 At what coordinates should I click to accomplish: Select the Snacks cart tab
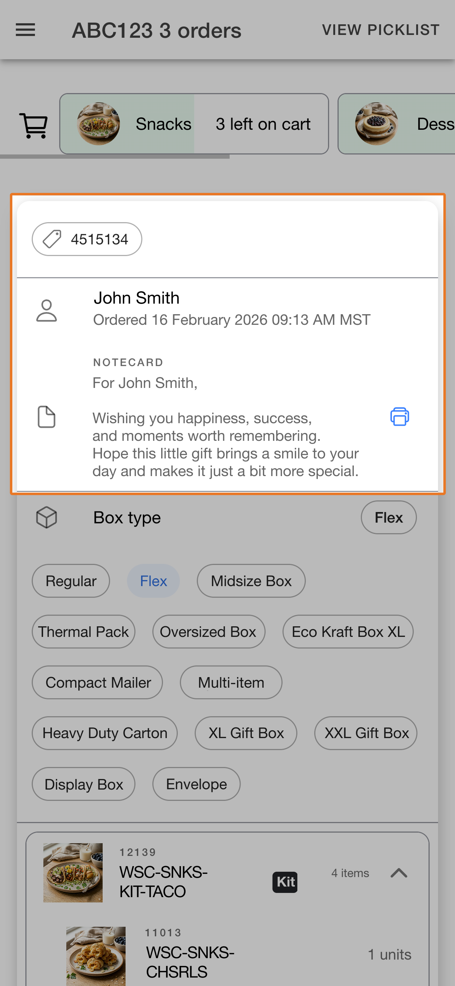click(x=194, y=124)
